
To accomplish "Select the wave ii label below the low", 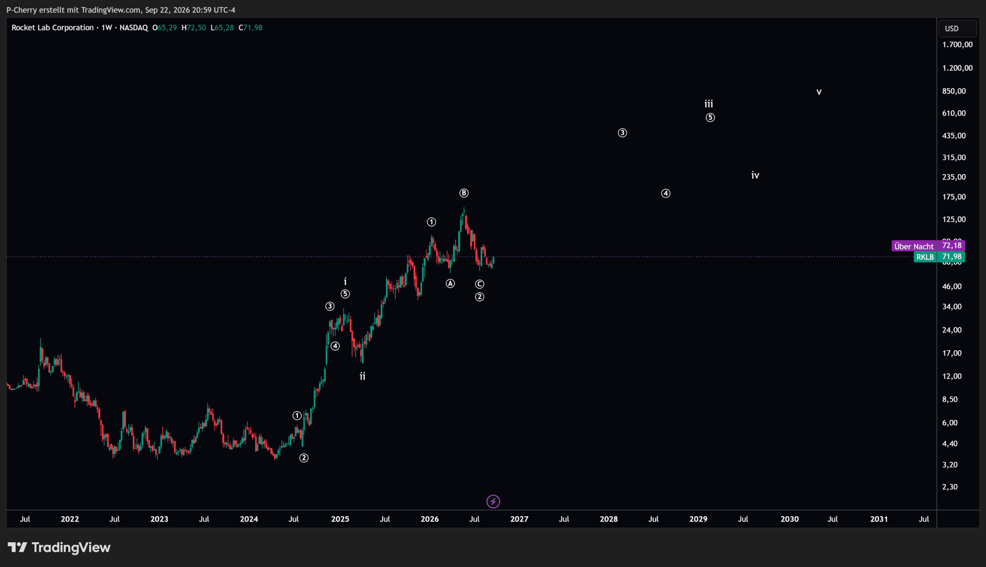I will [362, 376].
